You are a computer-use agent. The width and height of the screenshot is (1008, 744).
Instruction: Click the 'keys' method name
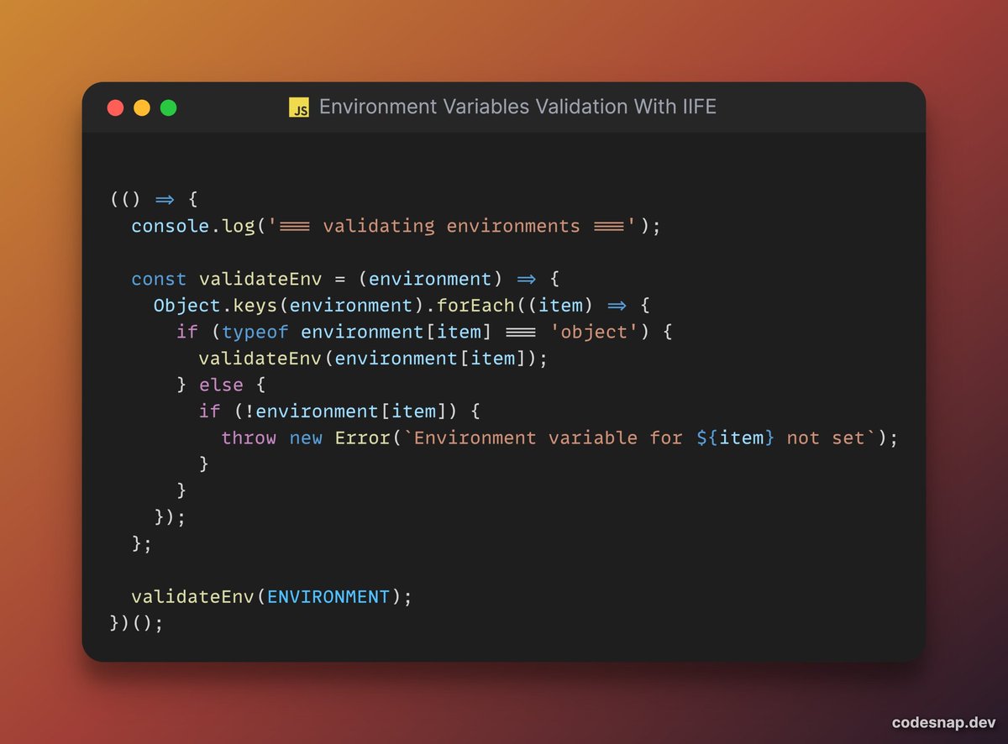[x=255, y=305]
